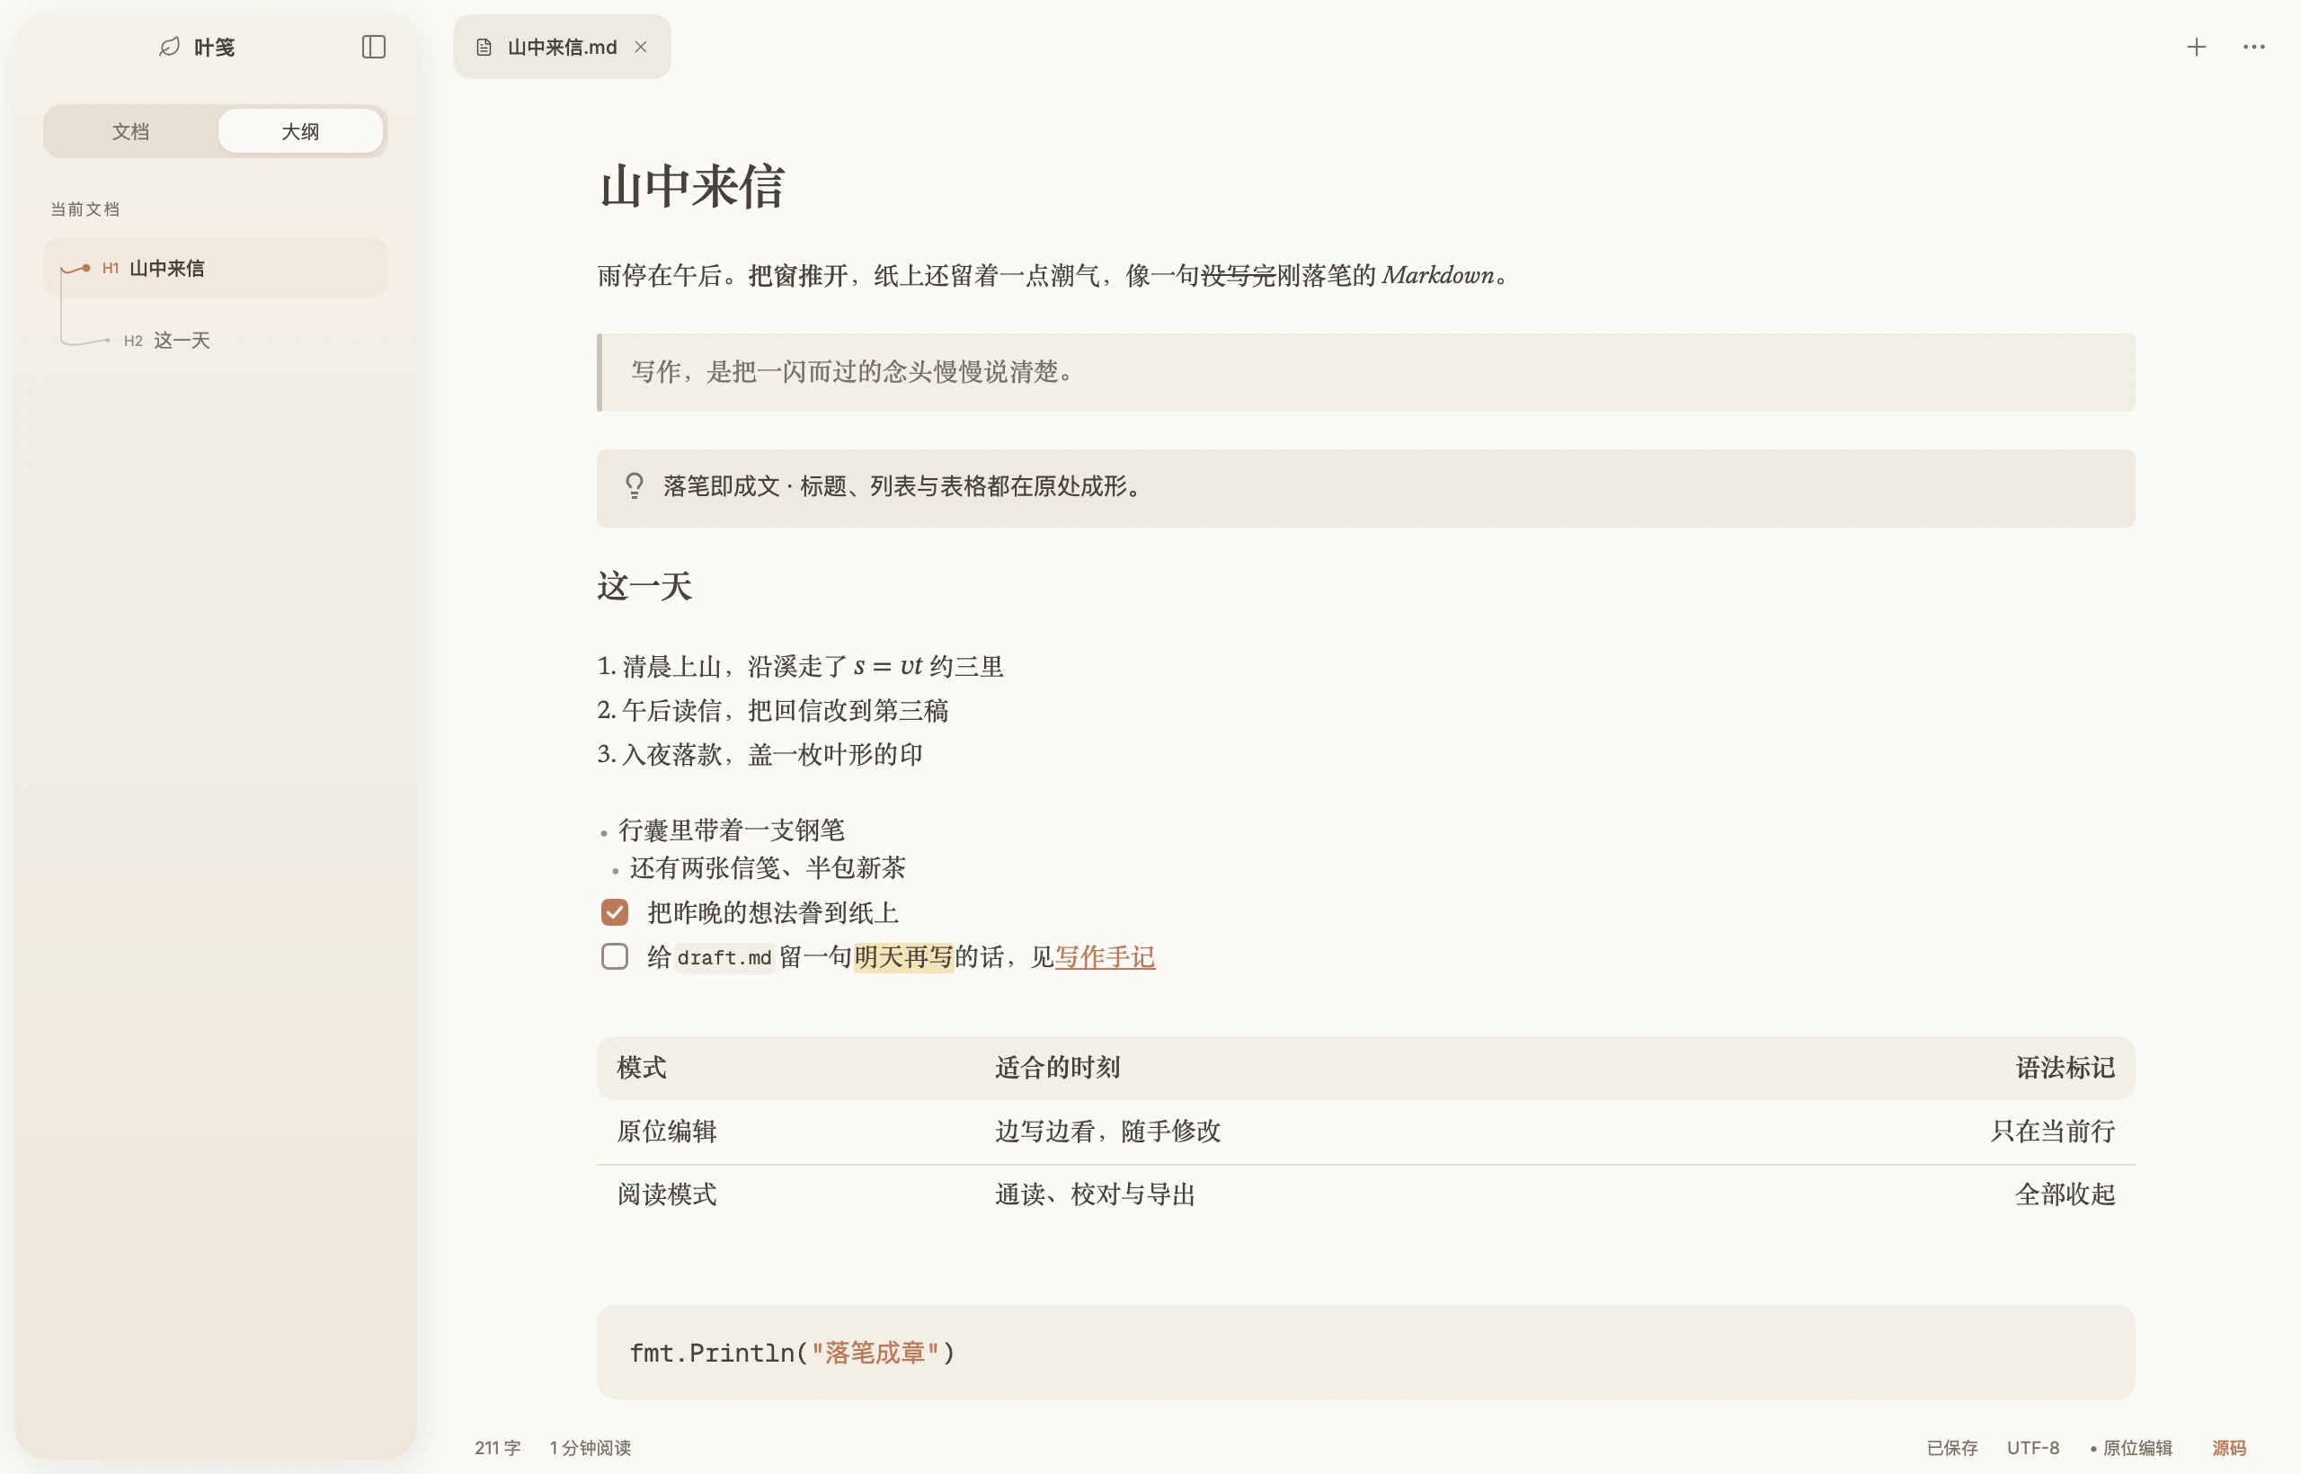Open the more options ellipsis menu
This screenshot has height=1474, width=2301.
[2254, 47]
